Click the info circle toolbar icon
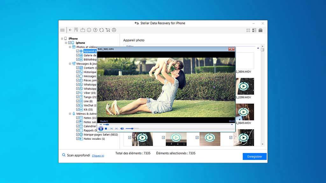 coord(89,30)
